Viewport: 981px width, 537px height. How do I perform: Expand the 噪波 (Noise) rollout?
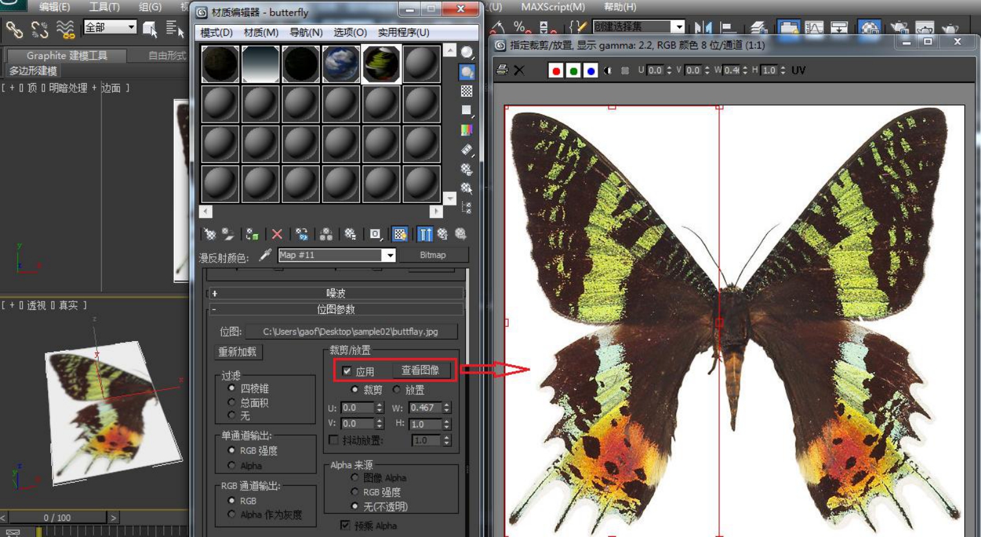coord(335,293)
